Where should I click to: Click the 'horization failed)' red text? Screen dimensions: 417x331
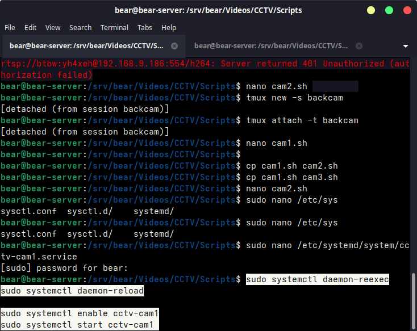(47, 75)
